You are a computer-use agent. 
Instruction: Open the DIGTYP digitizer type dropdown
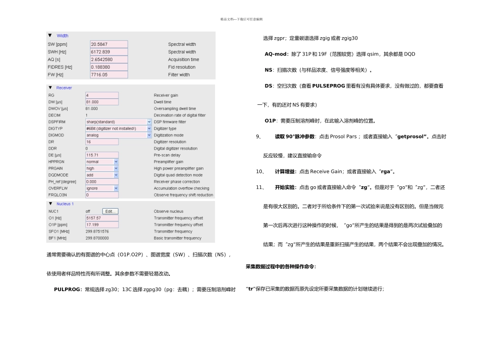(x=149, y=128)
